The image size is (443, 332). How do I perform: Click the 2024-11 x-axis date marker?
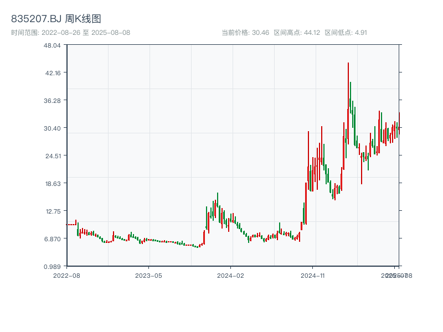pyautogui.click(x=312, y=276)
